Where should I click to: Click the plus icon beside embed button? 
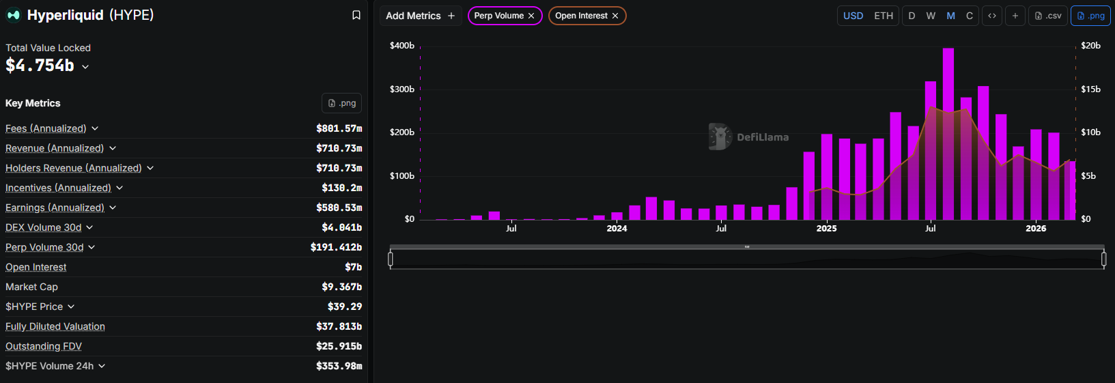1015,16
